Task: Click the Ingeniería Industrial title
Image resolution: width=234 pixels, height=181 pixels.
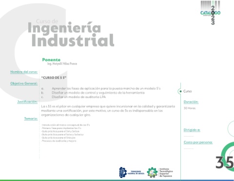Action: (x=71, y=35)
